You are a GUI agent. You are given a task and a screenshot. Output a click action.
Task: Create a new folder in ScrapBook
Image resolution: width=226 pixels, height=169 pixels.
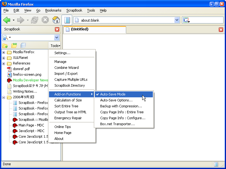[5, 46]
